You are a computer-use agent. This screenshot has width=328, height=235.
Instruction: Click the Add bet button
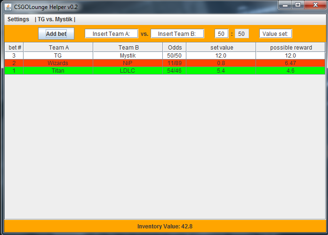56,34
